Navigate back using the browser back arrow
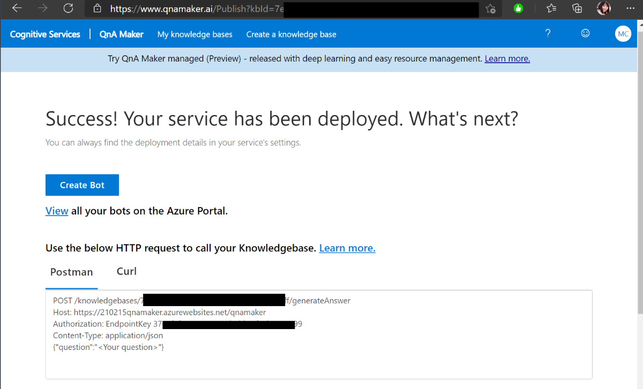The height and width of the screenshot is (389, 643). click(16, 8)
